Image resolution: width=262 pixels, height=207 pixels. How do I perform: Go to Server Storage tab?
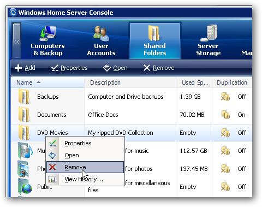coord(209,41)
